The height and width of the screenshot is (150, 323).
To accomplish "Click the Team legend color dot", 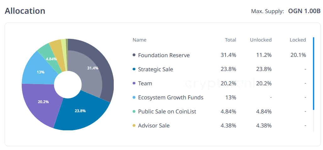I will click(134, 83).
